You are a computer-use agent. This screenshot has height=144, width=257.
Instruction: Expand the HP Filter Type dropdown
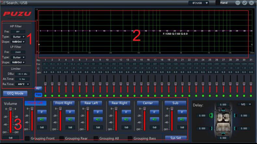[18, 37]
